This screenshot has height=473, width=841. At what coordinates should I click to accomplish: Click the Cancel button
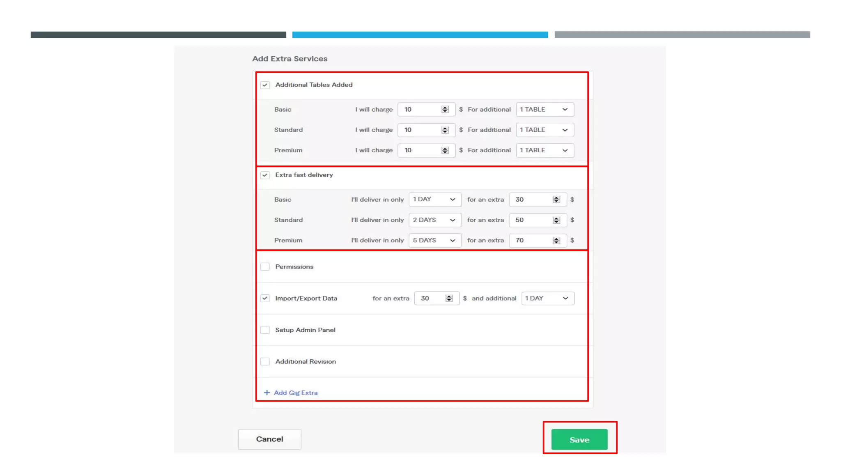[x=269, y=439]
